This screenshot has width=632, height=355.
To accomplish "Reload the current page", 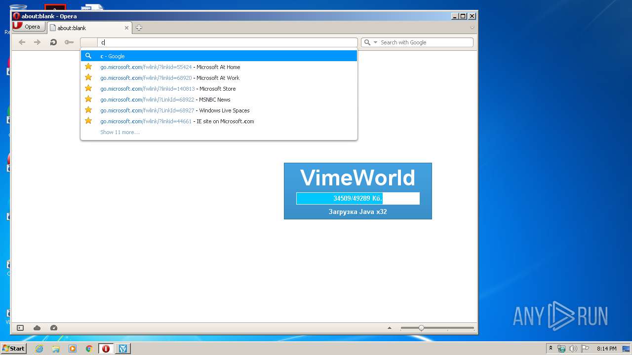I will click(x=53, y=42).
